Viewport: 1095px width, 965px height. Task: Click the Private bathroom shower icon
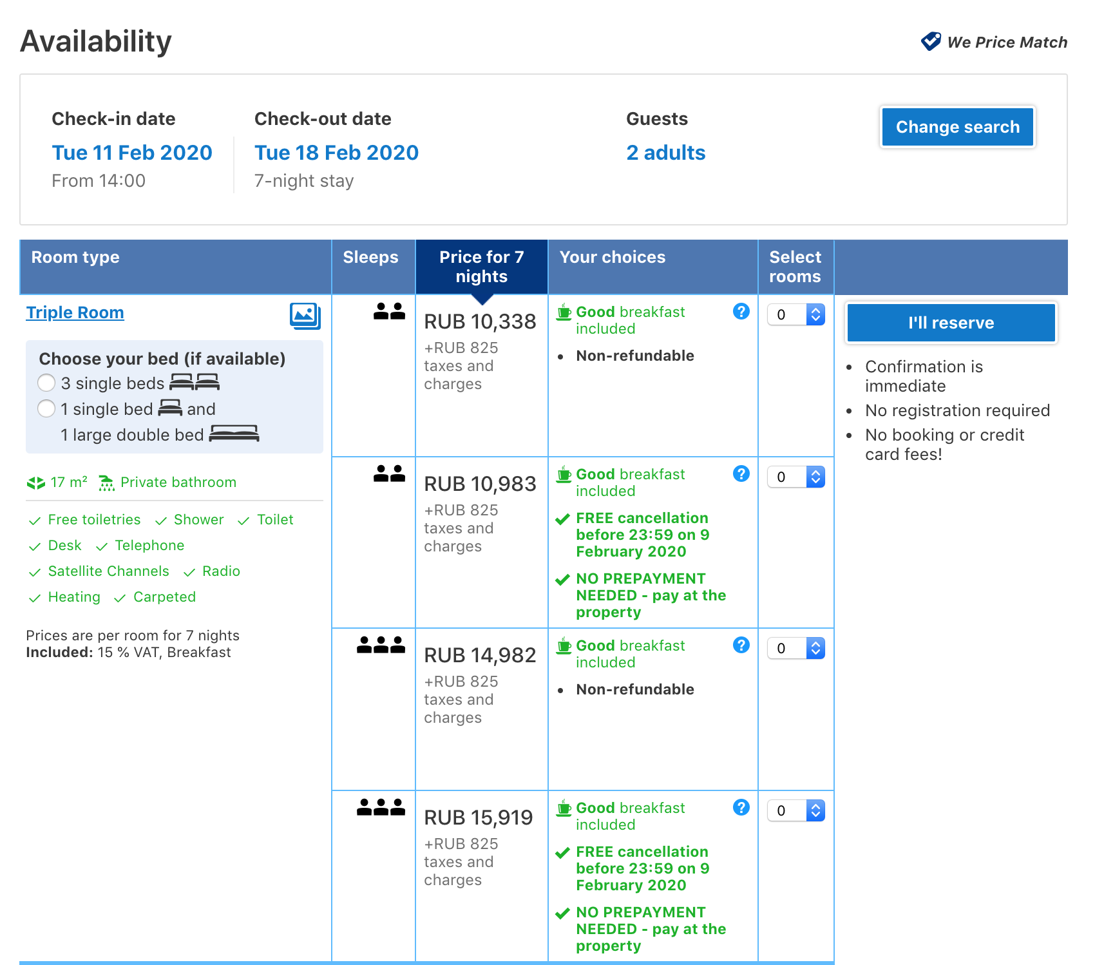106,482
